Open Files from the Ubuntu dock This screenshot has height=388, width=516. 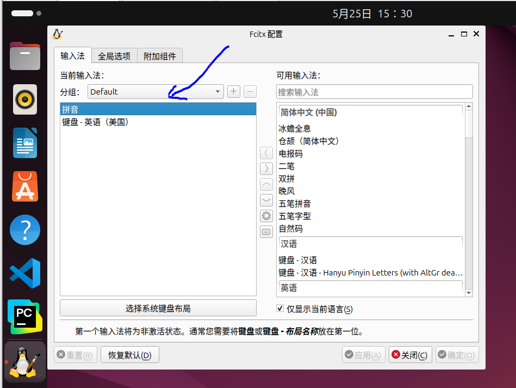tap(25, 56)
